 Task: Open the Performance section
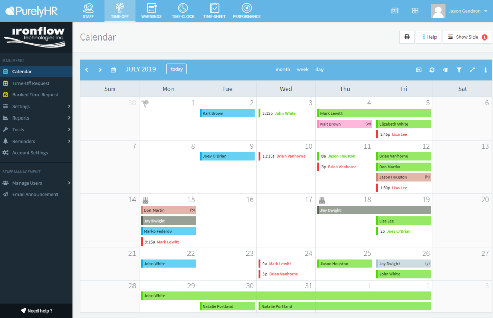pyautogui.click(x=246, y=11)
